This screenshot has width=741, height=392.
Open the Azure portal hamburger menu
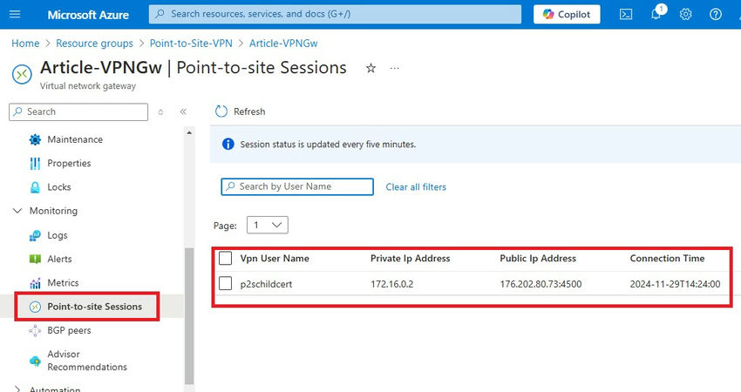coord(15,14)
